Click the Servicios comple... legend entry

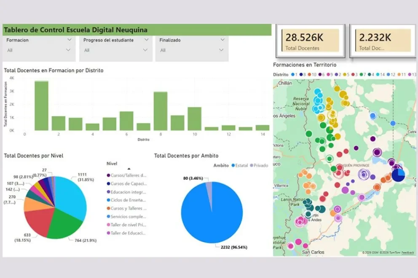[x=126, y=217]
